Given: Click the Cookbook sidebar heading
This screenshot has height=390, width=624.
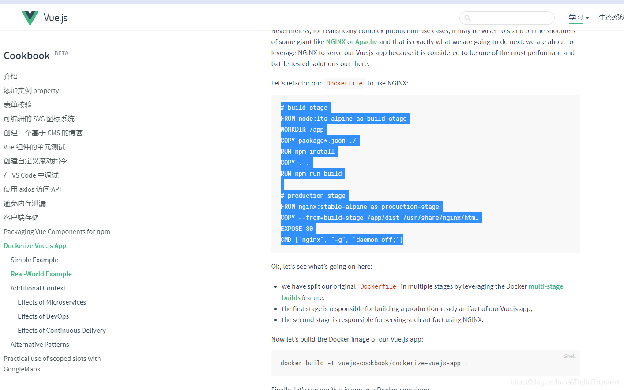Looking at the screenshot, I should (27, 56).
